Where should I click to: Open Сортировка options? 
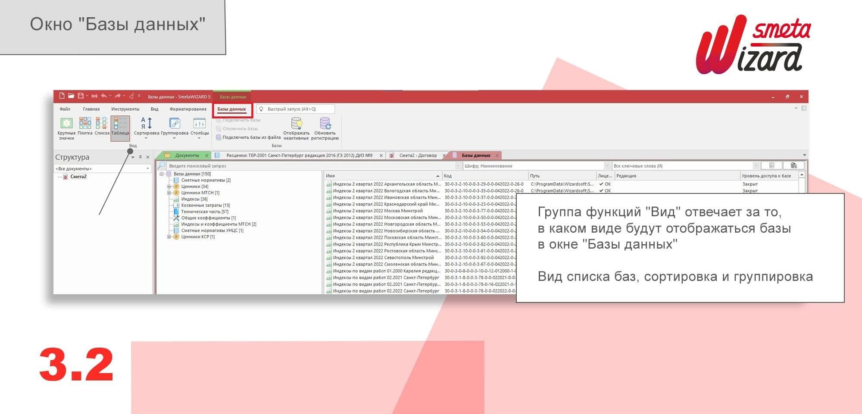pyautogui.click(x=147, y=128)
